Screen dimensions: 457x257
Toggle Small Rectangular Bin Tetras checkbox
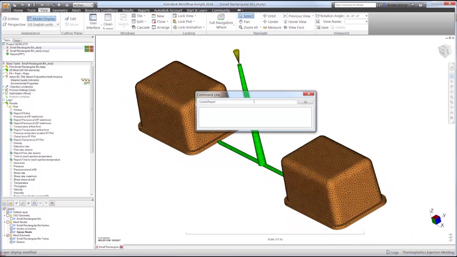click(x=11, y=238)
